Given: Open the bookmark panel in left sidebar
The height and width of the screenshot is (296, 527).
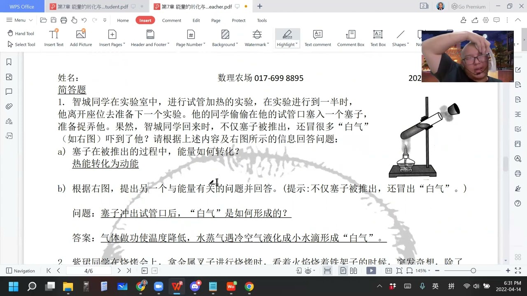Looking at the screenshot, I should point(9,62).
